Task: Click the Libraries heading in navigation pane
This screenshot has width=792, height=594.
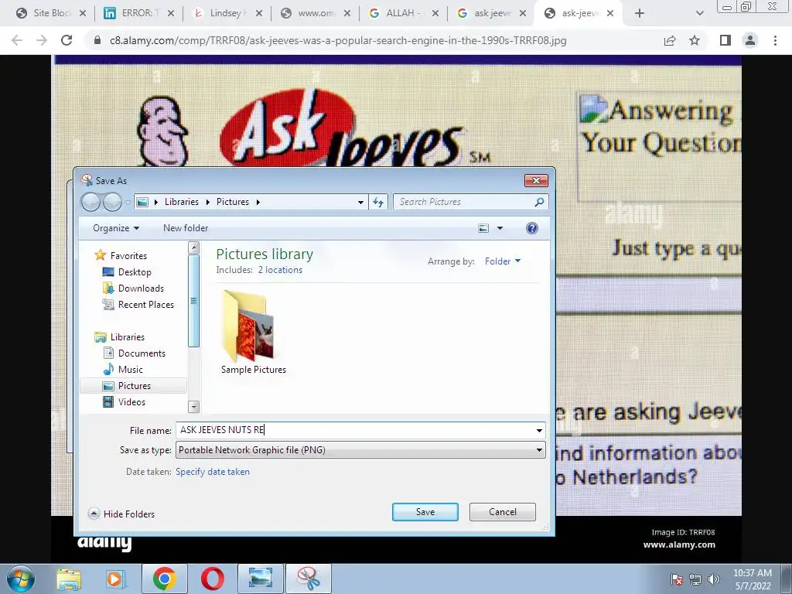Action: (120, 337)
